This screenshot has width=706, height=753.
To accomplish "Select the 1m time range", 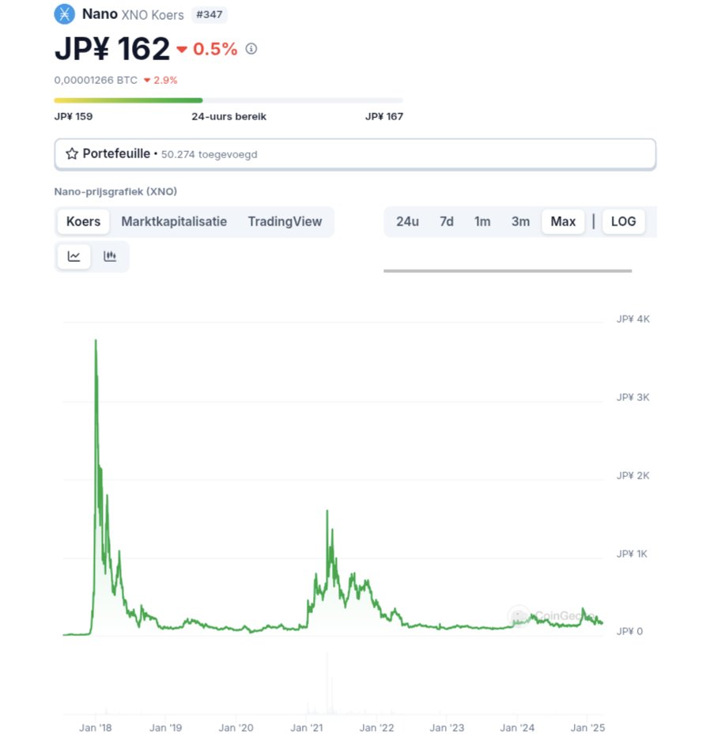I will pos(482,221).
